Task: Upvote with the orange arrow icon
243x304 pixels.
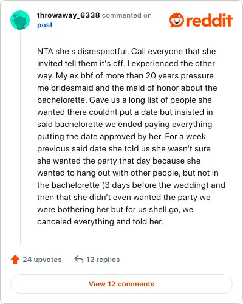Action: (x=15, y=260)
